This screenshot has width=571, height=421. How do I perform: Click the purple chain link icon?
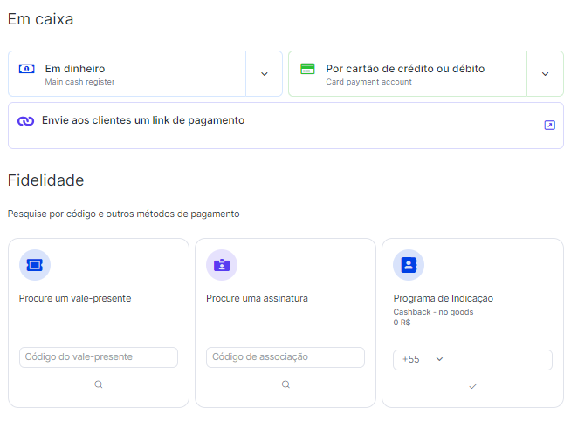(26, 121)
